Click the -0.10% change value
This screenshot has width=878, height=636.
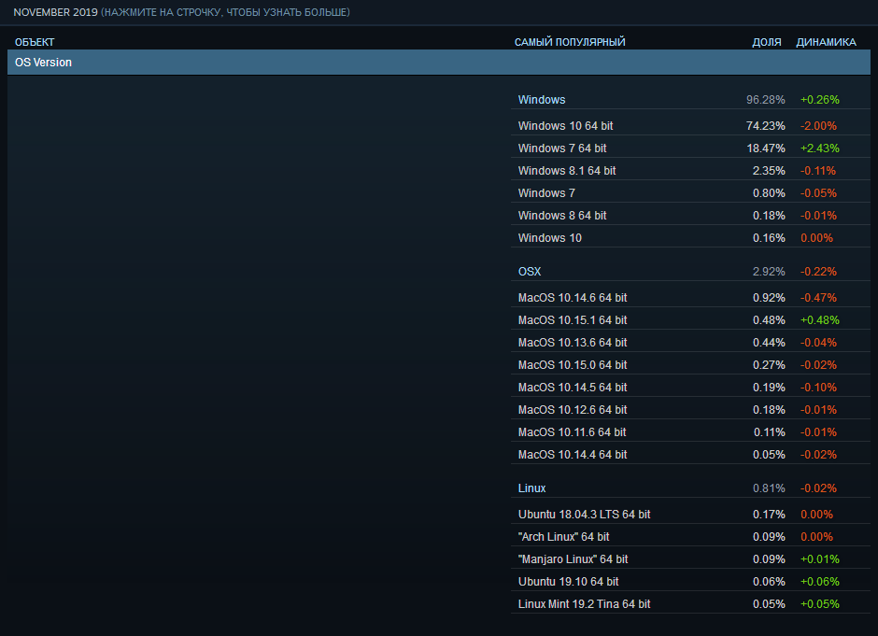(818, 388)
